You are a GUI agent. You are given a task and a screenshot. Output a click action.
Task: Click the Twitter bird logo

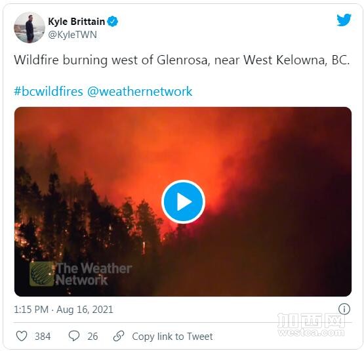pyautogui.click(x=344, y=20)
